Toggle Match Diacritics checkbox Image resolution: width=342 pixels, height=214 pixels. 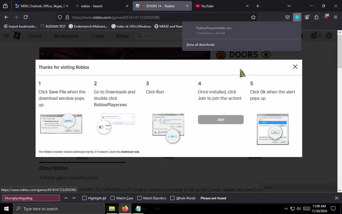point(139,198)
